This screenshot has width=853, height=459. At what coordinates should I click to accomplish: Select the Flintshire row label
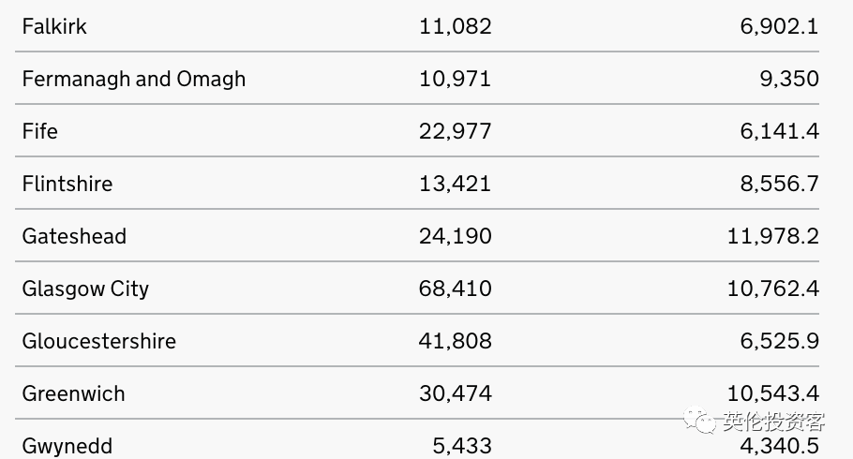click(67, 184)
